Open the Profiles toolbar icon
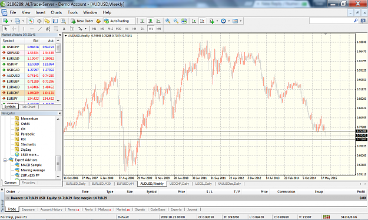 17,21
